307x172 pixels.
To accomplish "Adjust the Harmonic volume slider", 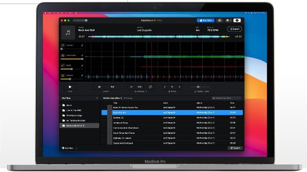I will pos(72,59).
